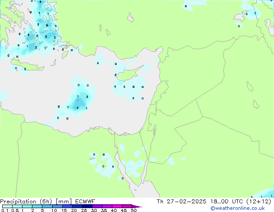This screenshot has height=212, width=274.
Task: Click the purple arrow tip past 50
Action: click(x=137, y=206)
